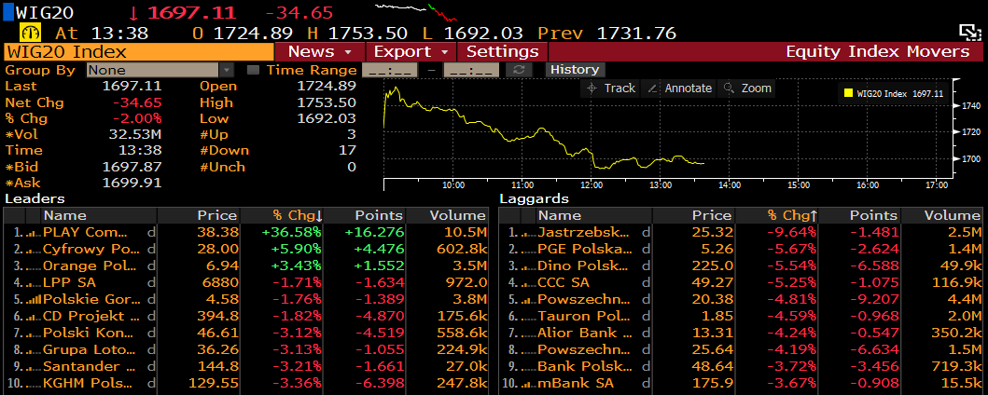Sort Laggards by the Volume column

[x=953, y=215]
